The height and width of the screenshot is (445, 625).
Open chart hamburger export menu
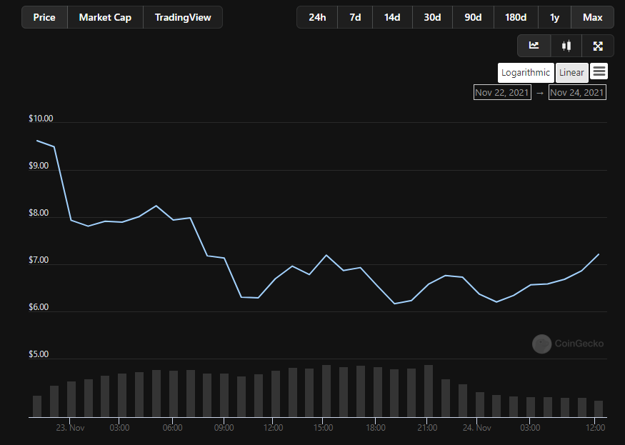(599, 71)
